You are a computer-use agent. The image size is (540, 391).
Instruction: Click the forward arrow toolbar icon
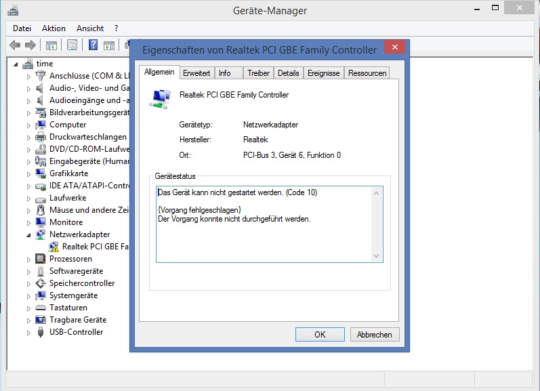(30, 45)
